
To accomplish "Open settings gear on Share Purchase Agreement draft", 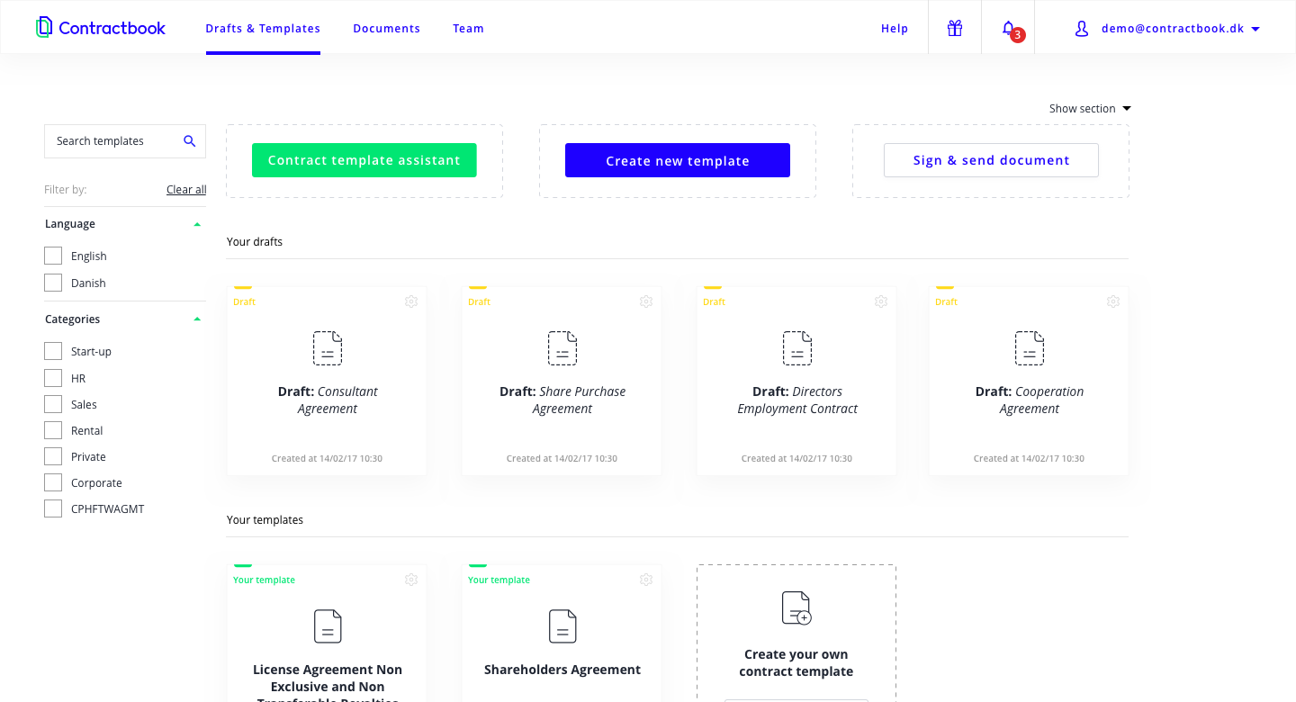I will [x=646, y=301].
